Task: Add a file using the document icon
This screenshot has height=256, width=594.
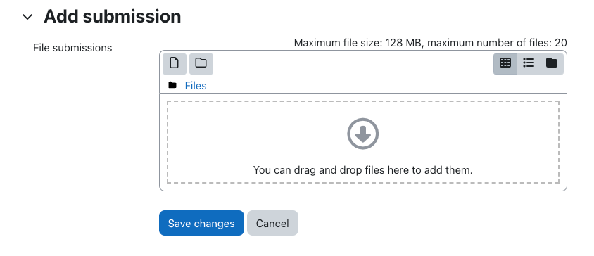Action: 175,63
